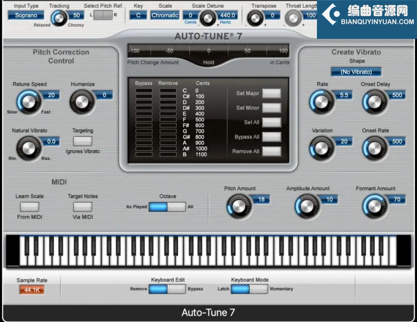The image size is (417, 322).
Task: Click the Onset Rate knob
Action: click(375, 148)
